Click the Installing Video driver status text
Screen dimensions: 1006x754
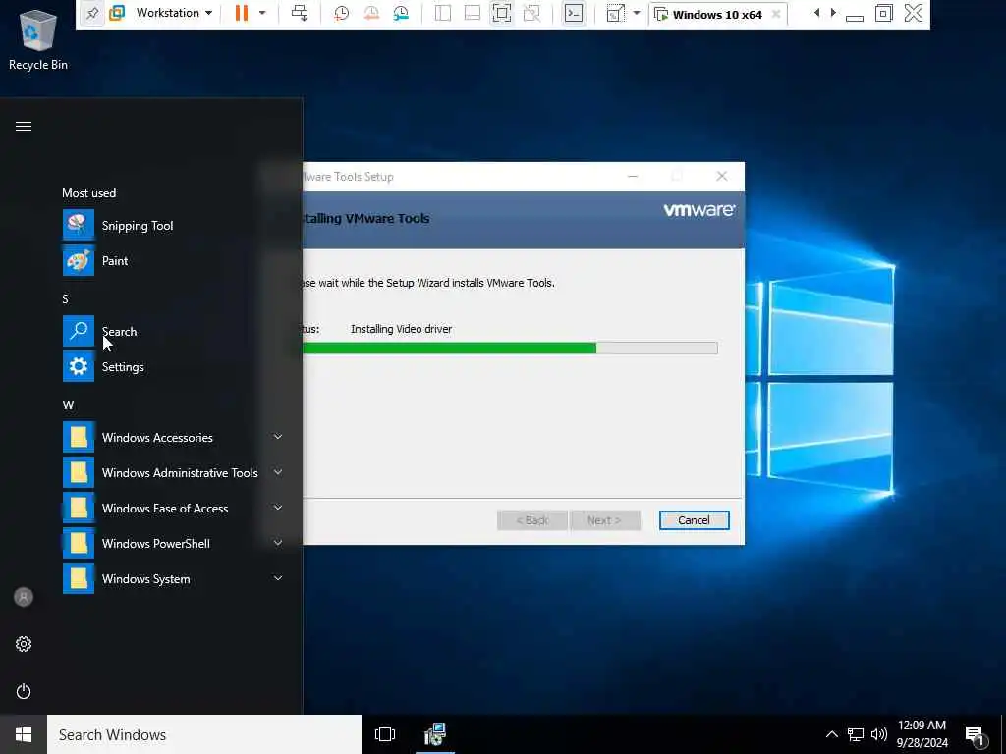401,329
